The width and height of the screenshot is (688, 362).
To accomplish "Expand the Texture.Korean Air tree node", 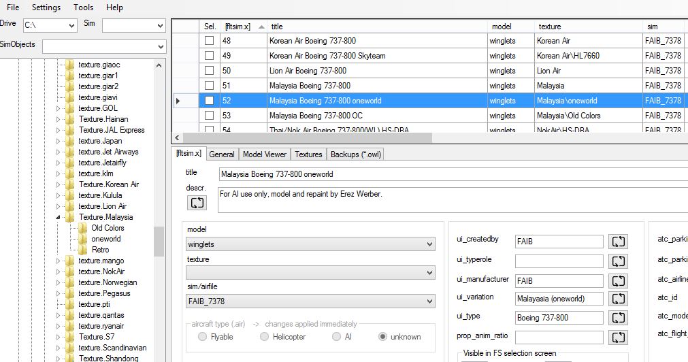I will [x=58, y=184].
